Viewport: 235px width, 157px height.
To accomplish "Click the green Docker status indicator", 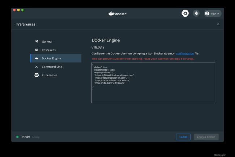I will click(17, 137).
